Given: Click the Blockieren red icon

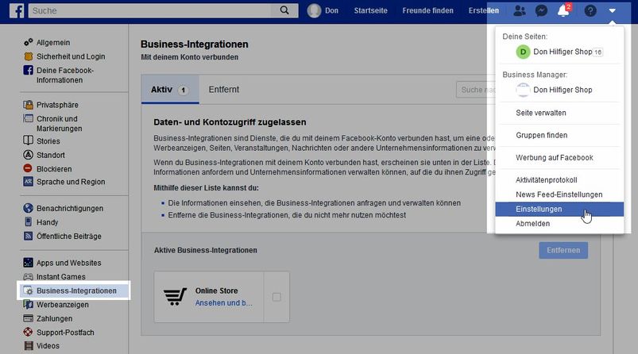Looking at the screenshot, I should [x=28, y=168].
